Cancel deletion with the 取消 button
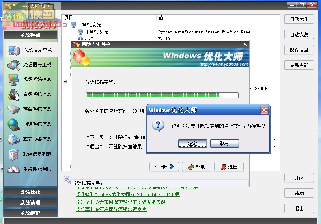 coord(224,143)
